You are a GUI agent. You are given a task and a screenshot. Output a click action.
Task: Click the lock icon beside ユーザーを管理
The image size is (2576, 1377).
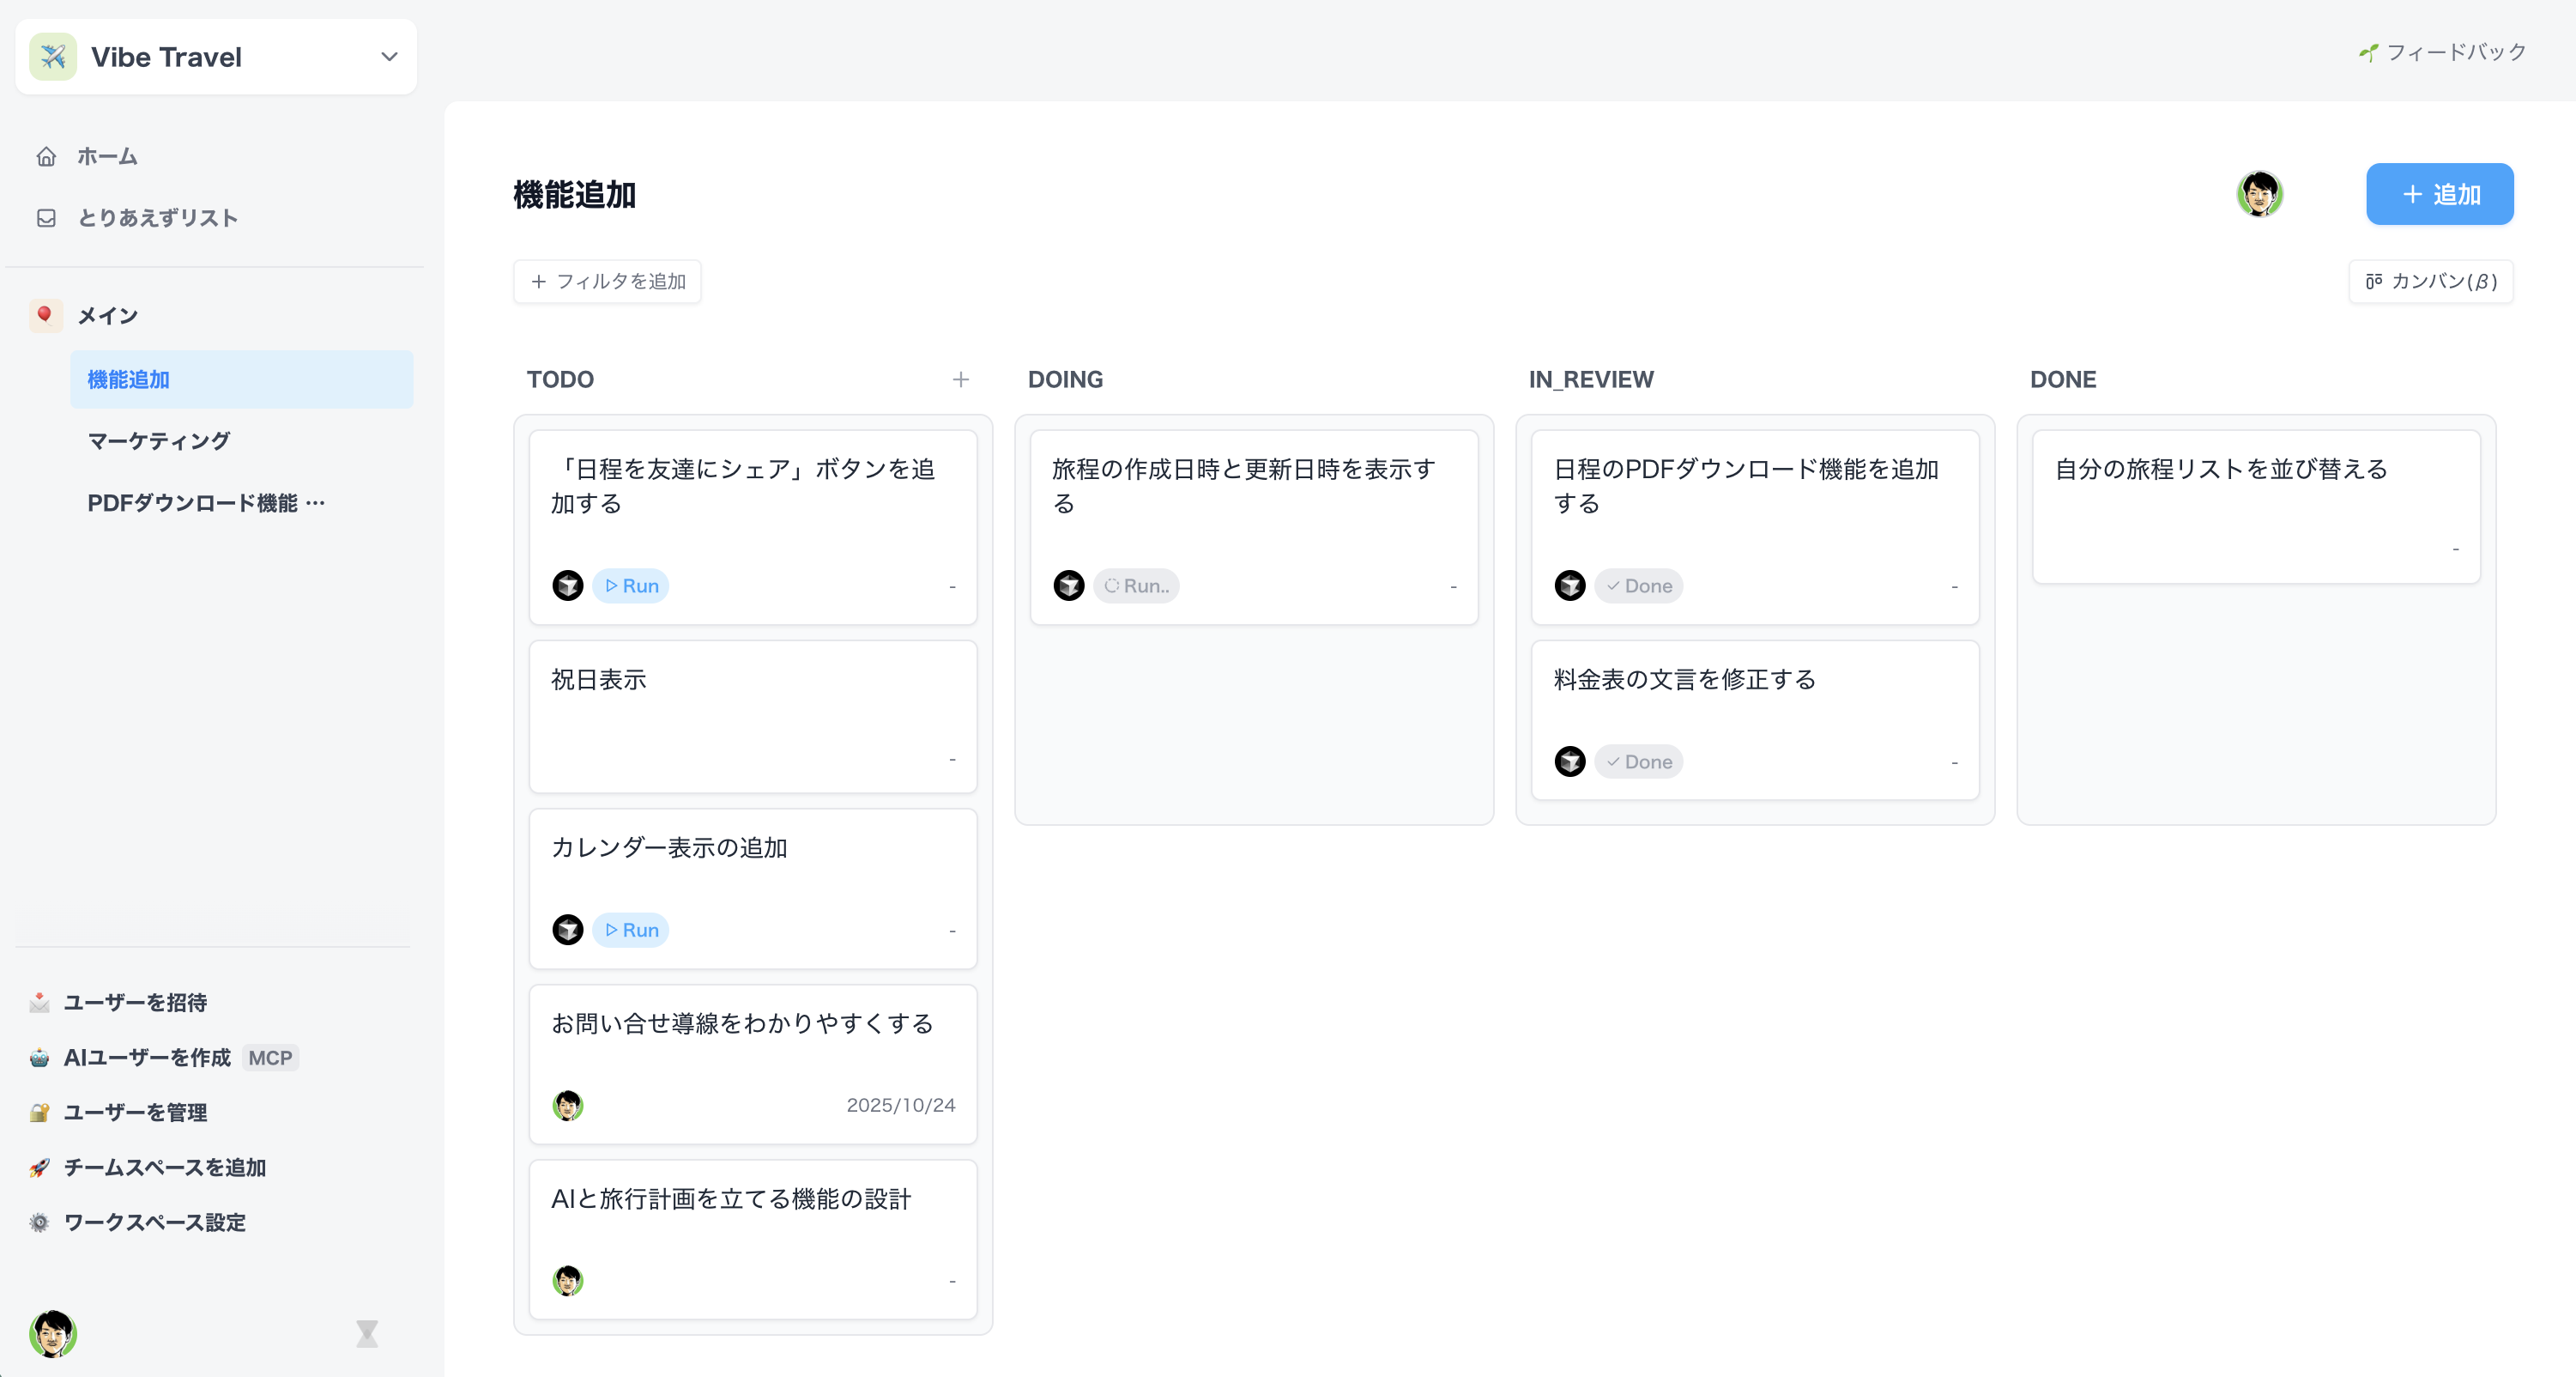(x=40, y=1112)
